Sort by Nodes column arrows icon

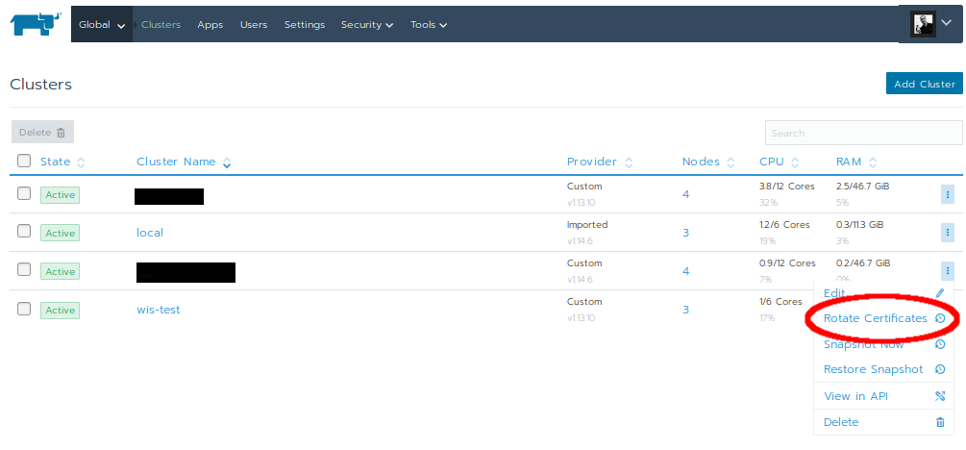(x=731, y=162)
